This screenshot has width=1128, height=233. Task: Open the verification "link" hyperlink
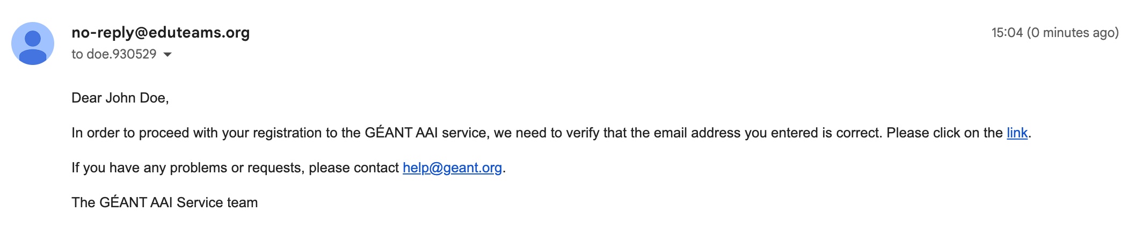(x=1017, y=133)
